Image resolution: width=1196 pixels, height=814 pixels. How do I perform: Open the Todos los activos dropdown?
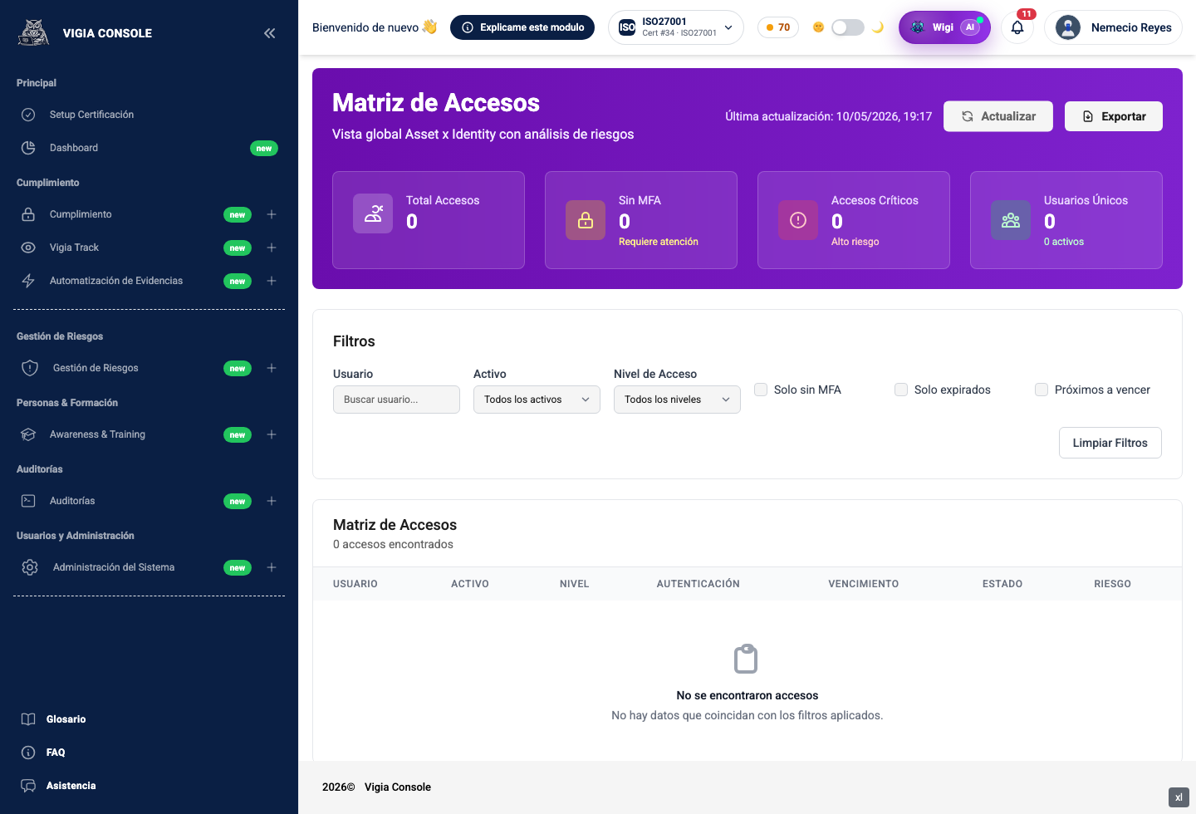coord(537,400)
